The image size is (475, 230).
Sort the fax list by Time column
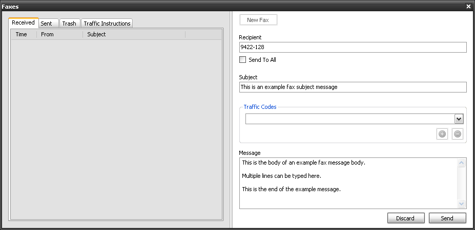[x=23, y=35]
